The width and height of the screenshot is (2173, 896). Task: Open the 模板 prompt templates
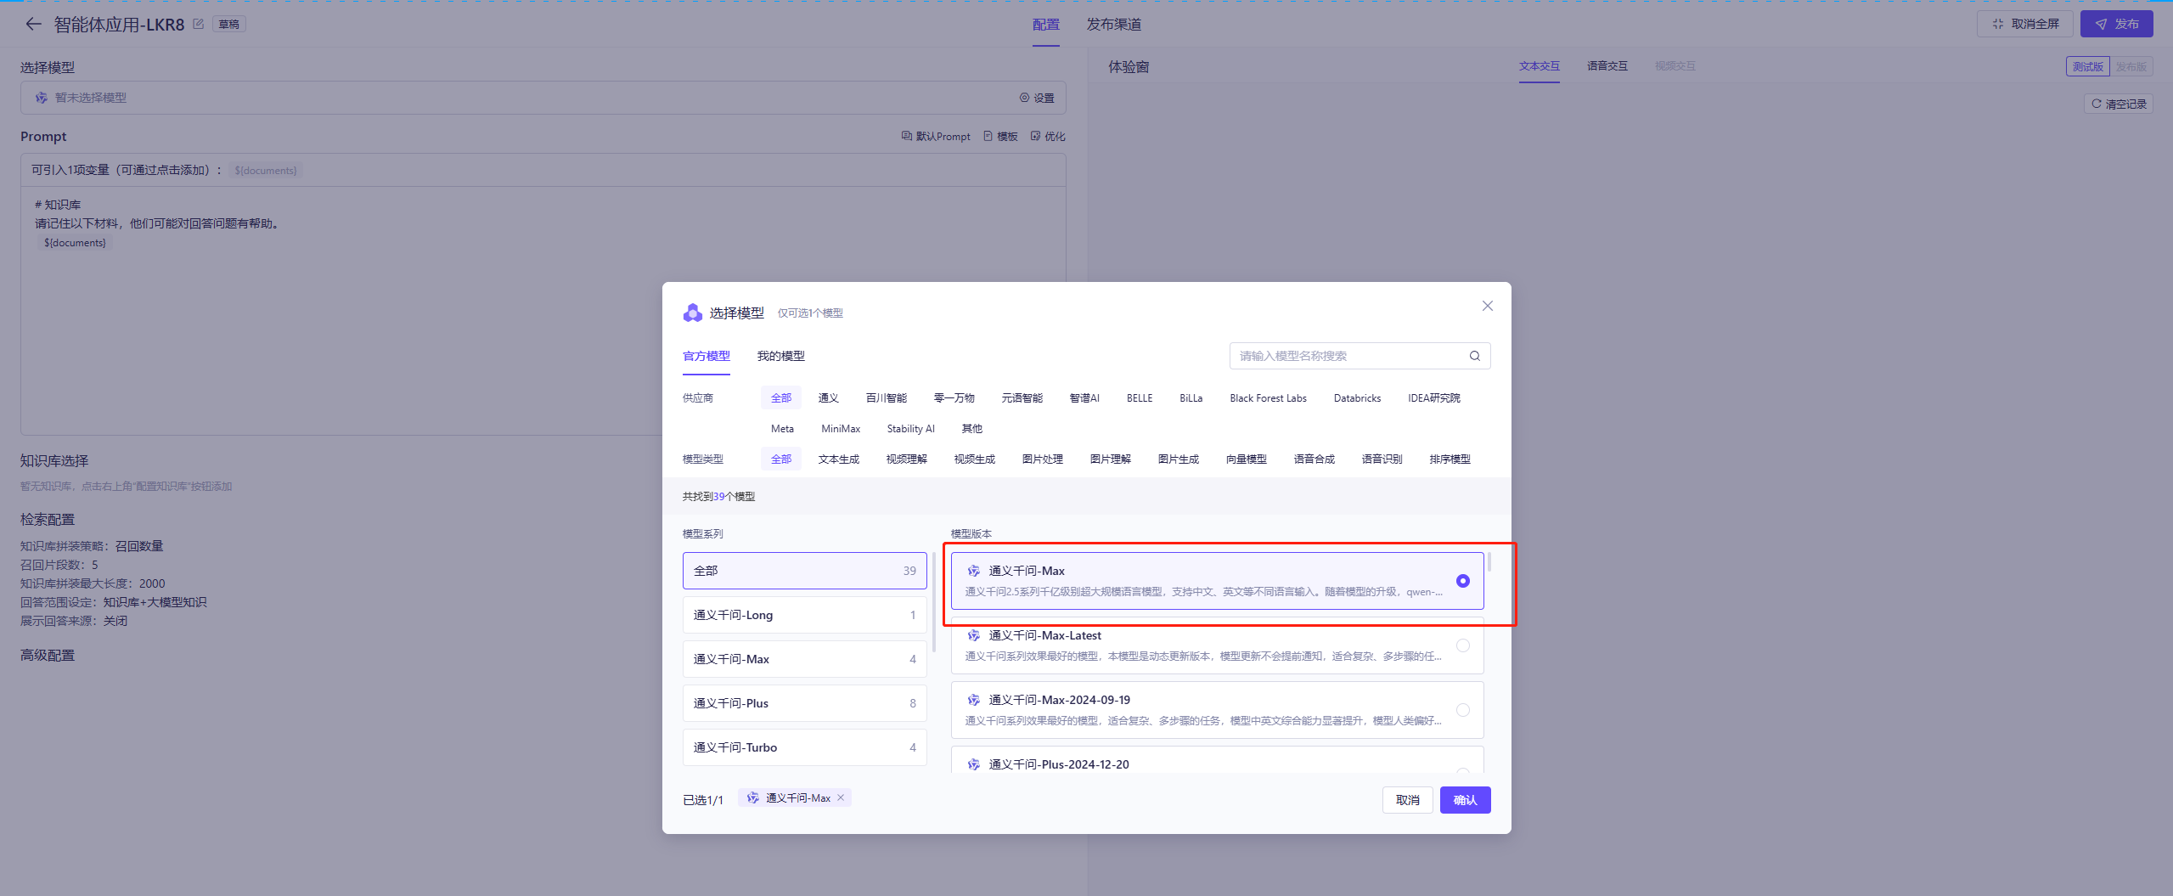1000,136
